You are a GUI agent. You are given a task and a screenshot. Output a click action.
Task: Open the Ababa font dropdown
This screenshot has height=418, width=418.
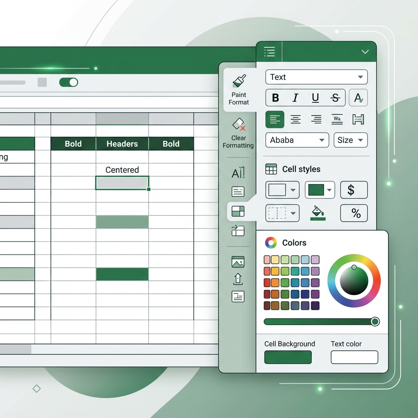[297, 140]
